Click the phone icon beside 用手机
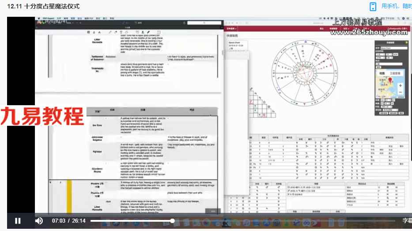 pyautogui.click(x=373, y=6)
